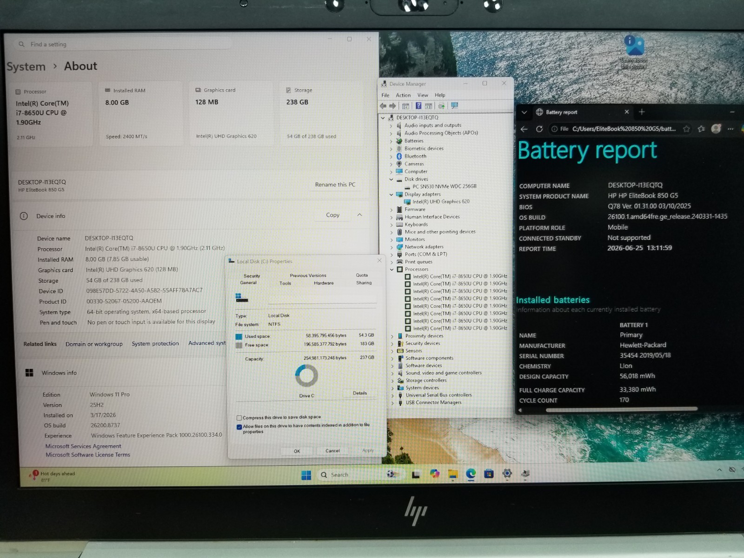Refresh the Battery report page
Viewport: 744px width, 558px height.
pos(539,129)
